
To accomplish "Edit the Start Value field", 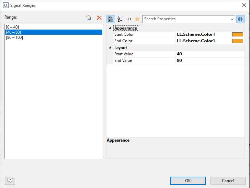I will pos(209,54).
